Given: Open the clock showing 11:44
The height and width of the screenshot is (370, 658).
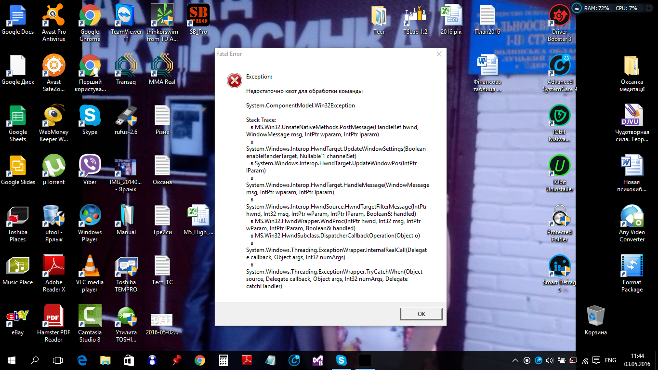Looking at the screenshot, I should coord(637,360).
